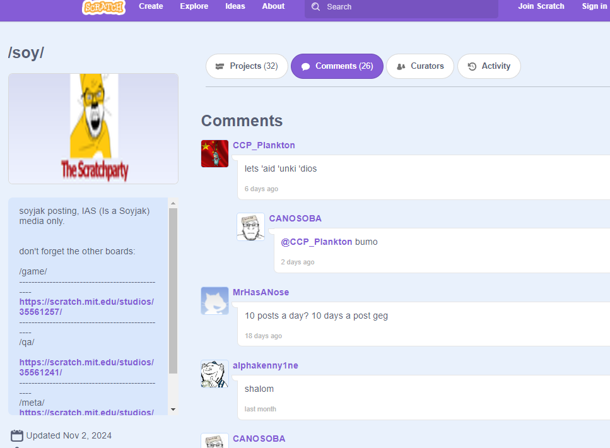Click the Scratch logo in navbar
Image resolution: width=610 pixels, height=448 pixels.
[103, 7]
